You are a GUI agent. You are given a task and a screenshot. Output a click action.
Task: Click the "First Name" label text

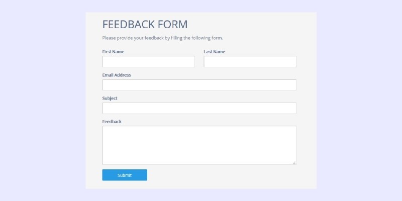point(113,52)
